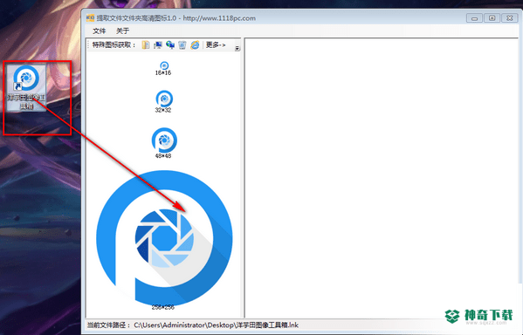Click the Recycle Bin icon in toolbar
Screen dimensions: 523x335
tap(182, 44)
